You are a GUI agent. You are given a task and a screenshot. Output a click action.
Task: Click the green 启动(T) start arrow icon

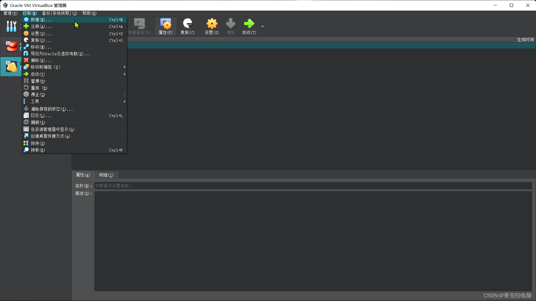tap(249, 24)
